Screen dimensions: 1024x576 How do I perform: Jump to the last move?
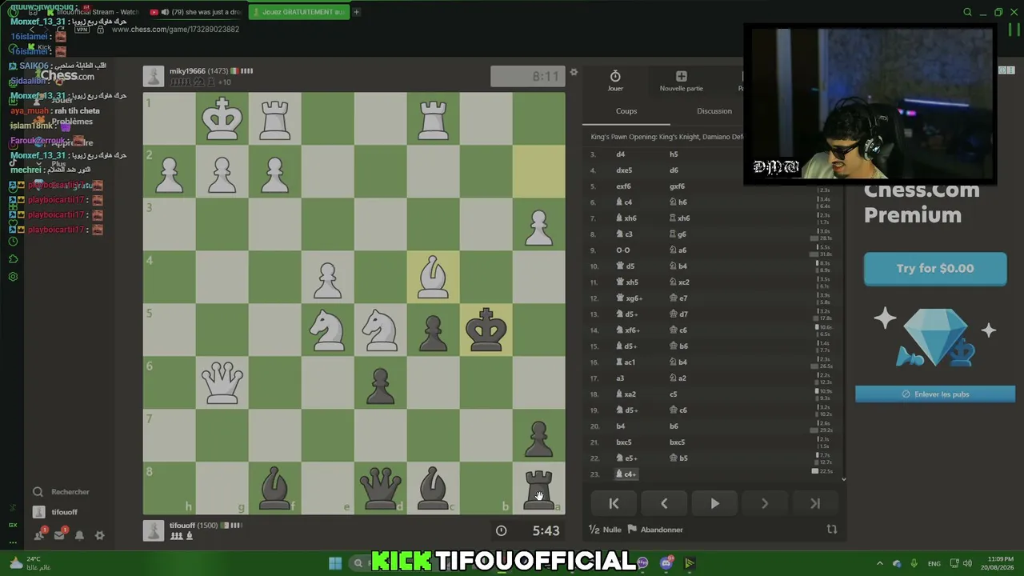815,504
